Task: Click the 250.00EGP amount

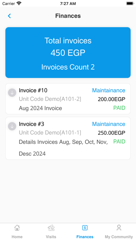Action: point(111,133)
